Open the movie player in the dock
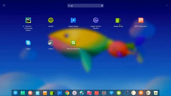Screen dimensions: 171x96 click(60, 93)
